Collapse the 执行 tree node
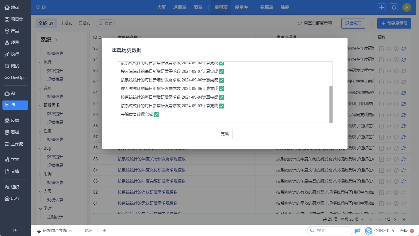This screenshot has height=236, width=419. pos(40,62)
